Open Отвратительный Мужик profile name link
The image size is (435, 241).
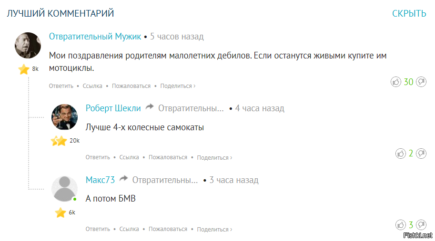(95, 37)
